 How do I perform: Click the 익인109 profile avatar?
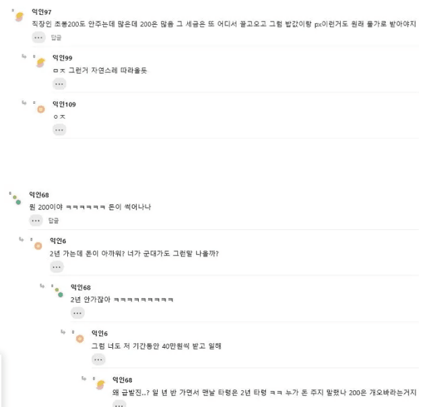40,109
